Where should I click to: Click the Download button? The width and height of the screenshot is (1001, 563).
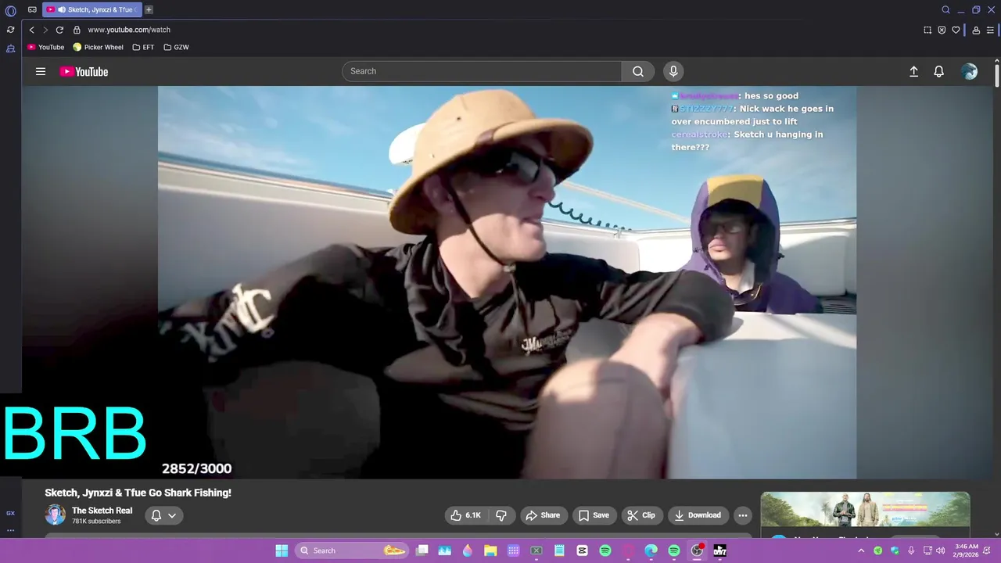pyautogui.click(x=698, y=515)
